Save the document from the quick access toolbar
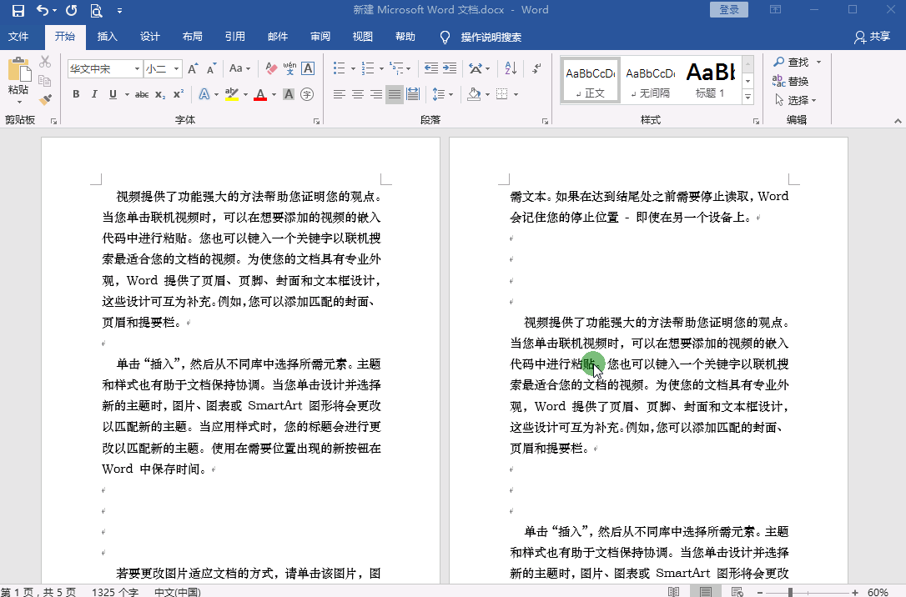 click(18, 10)
